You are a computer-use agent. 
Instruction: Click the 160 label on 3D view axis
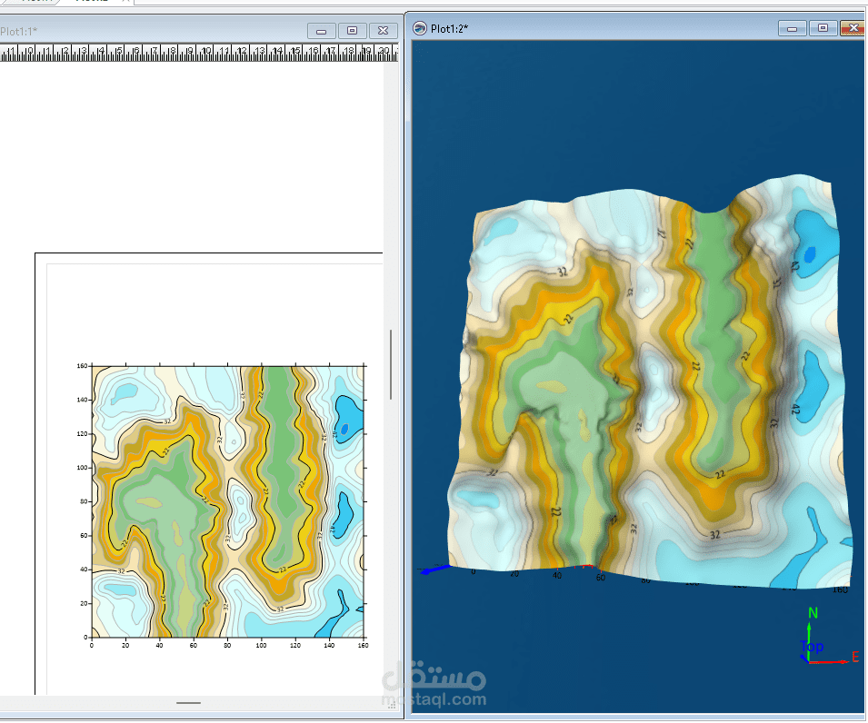[x=840, y=589]
